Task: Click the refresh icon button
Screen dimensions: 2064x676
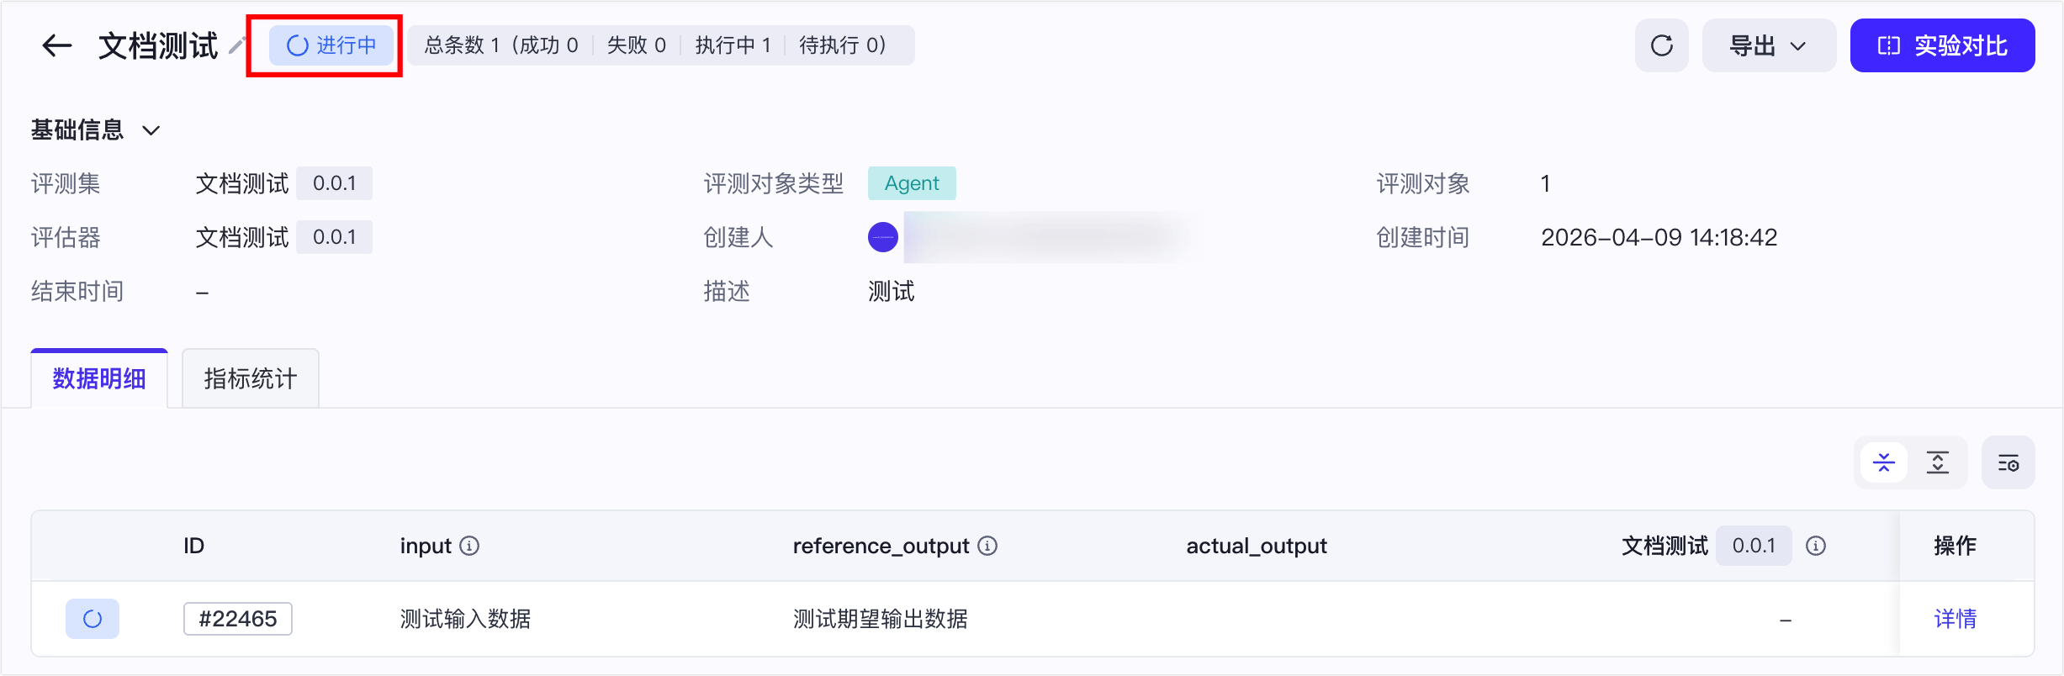Action: click(x=1661, y=45)
